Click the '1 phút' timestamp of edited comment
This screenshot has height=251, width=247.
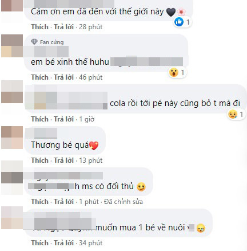point(89,202)
